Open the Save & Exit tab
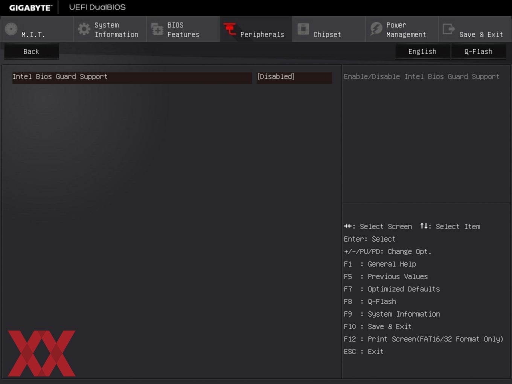The height and width of the screenshot is (384, 512). (475, 29)
